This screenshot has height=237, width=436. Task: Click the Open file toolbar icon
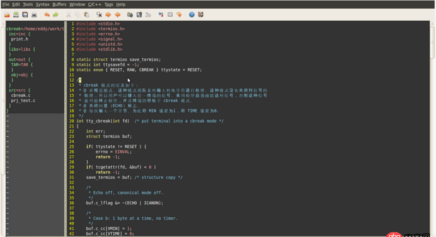[x=7, y=15]
